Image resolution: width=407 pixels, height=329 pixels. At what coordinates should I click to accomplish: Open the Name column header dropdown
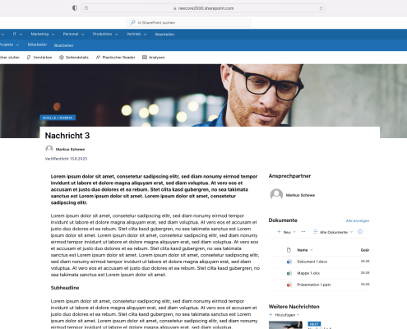(305, 250)
